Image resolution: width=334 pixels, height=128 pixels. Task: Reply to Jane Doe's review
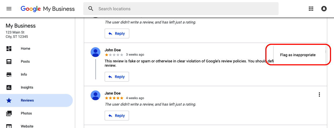click(x=117, y=116)
